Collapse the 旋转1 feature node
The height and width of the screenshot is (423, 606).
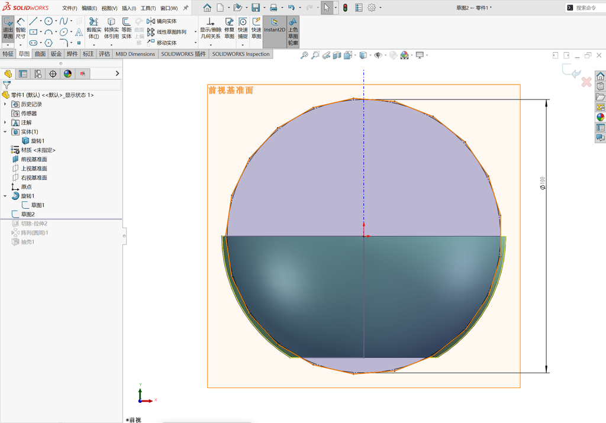click(5, 196)
